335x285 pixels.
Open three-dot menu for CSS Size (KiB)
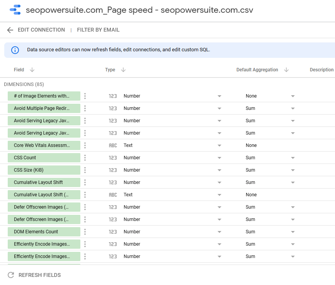click(x=85, y=170)
